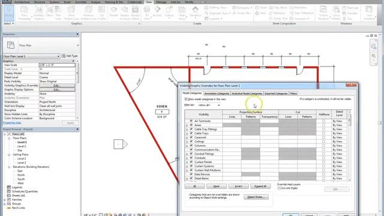Click the All selection button
Screen dimensions: 384x216
[194, 187]
